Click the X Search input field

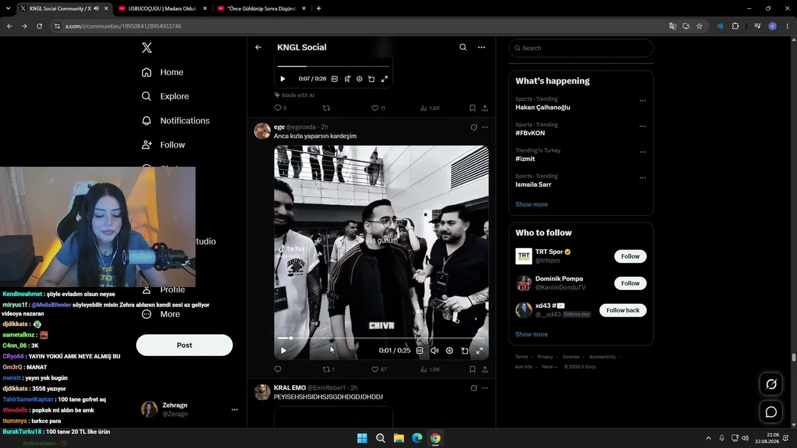pyautogui.click(x=581, y=48)
